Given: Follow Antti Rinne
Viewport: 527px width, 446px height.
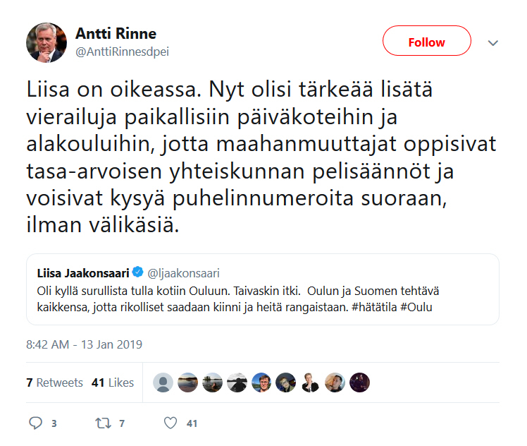Looking at the screenshot, I should point(426,42).
